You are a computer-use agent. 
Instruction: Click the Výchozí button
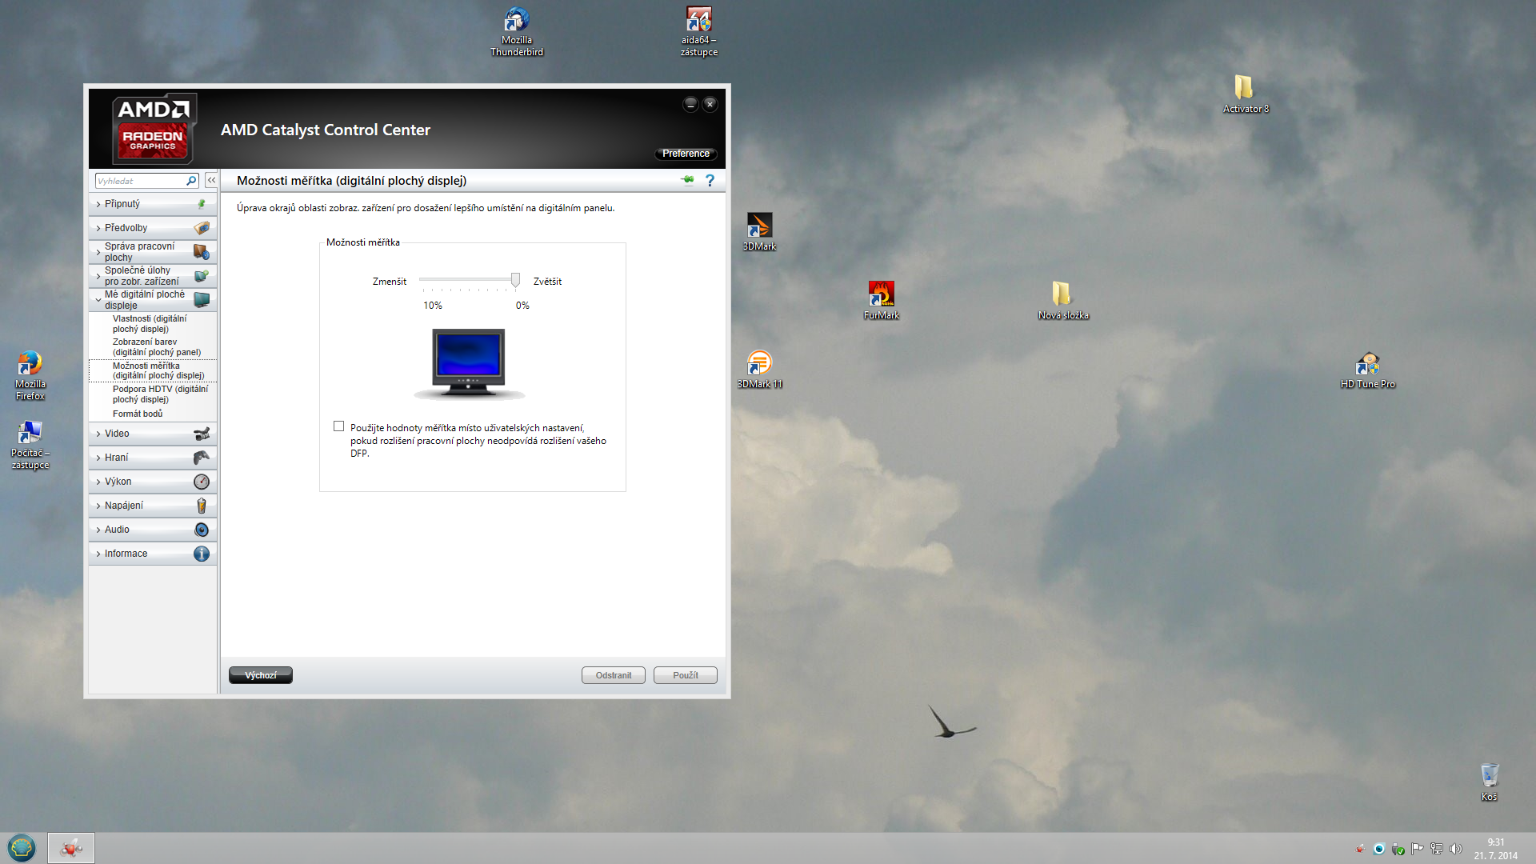click(261, 675)
